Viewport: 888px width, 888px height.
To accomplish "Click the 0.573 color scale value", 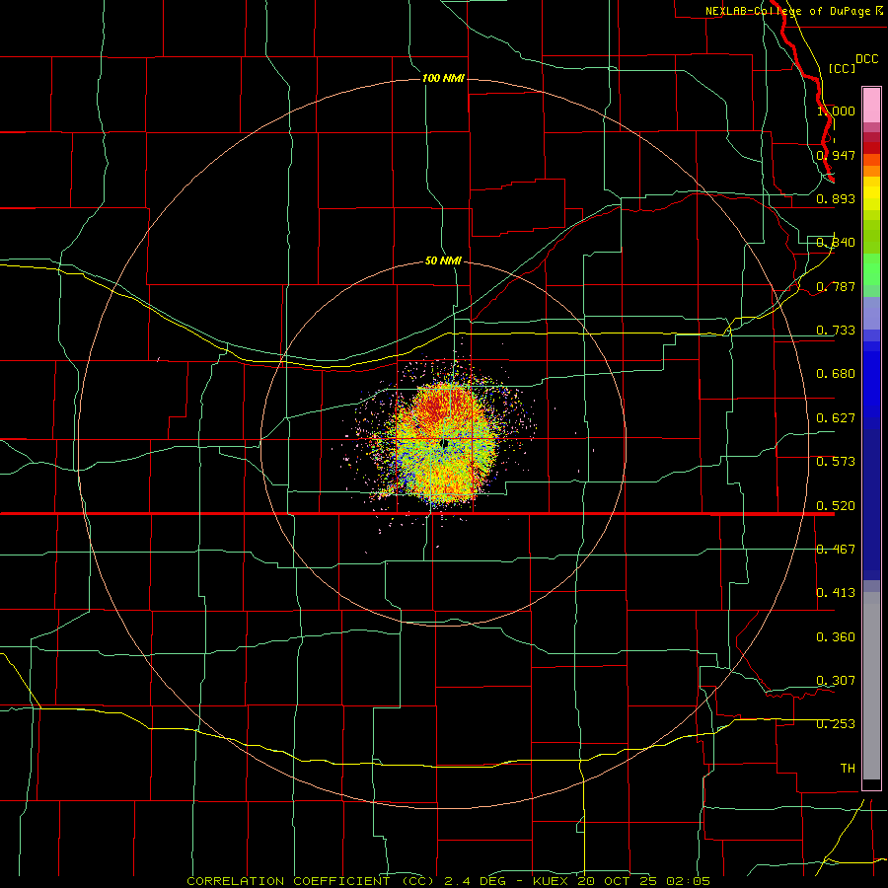I will pyautogui.click(x=836, y=461).
